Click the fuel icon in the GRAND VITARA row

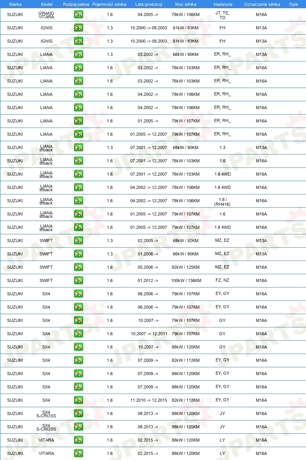(x=78, y=14)
